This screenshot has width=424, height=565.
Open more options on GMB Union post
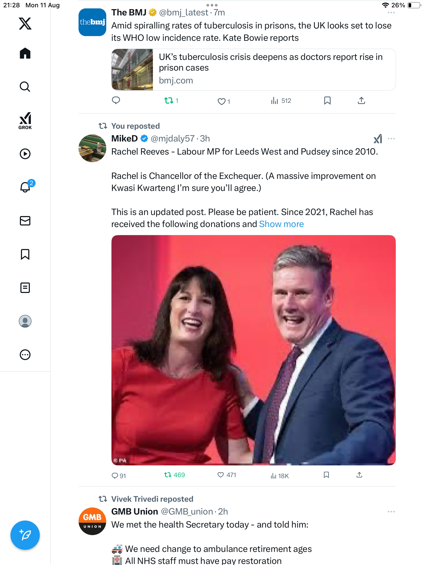pos(391,512)
